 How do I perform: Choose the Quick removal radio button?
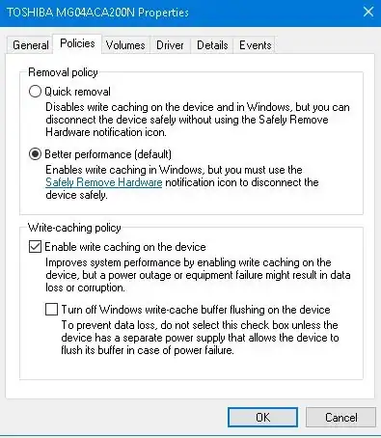click(x=35, y=92)
